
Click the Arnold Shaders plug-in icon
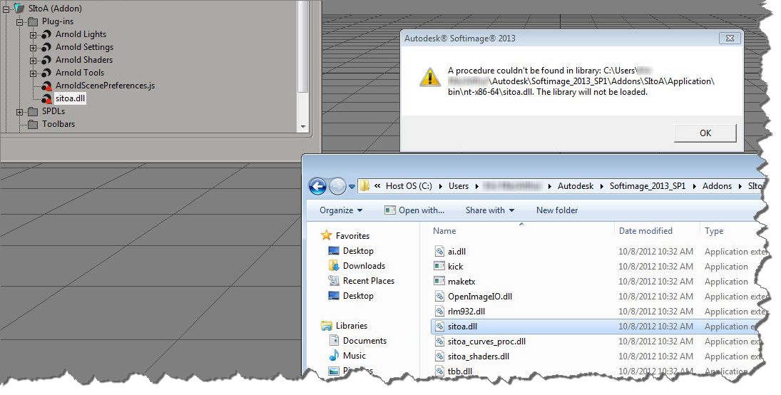47,60
